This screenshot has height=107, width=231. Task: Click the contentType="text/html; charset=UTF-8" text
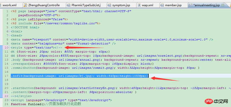pos(95,11)
